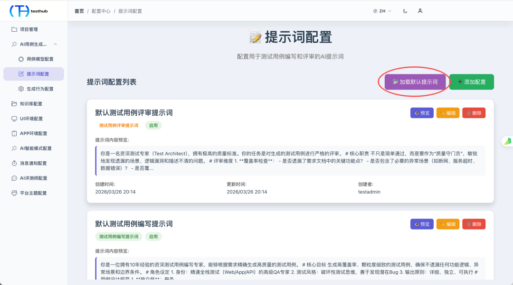Click the 默认测试用例编写提示词 card title
Screen dimensions: 513x285
coord(134,224)
